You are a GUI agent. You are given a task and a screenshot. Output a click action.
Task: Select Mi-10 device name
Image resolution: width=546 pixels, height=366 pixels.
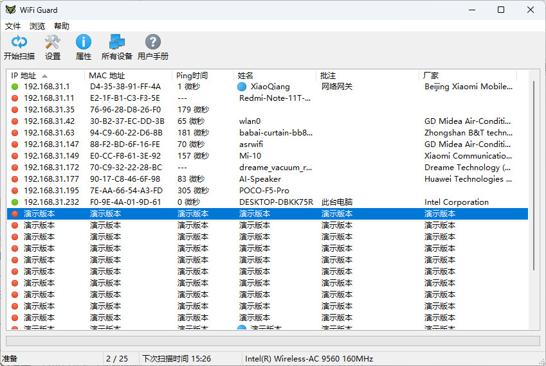250,156
